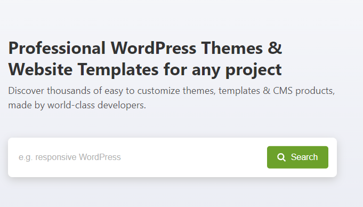Viewport: 363px width, 207px height.
Task: Click the word 'Themes' in the main heading
Action: [232, 48]
